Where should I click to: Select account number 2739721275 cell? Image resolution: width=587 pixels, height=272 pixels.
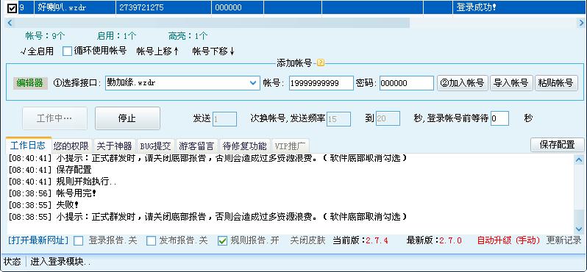pos(163,7)
